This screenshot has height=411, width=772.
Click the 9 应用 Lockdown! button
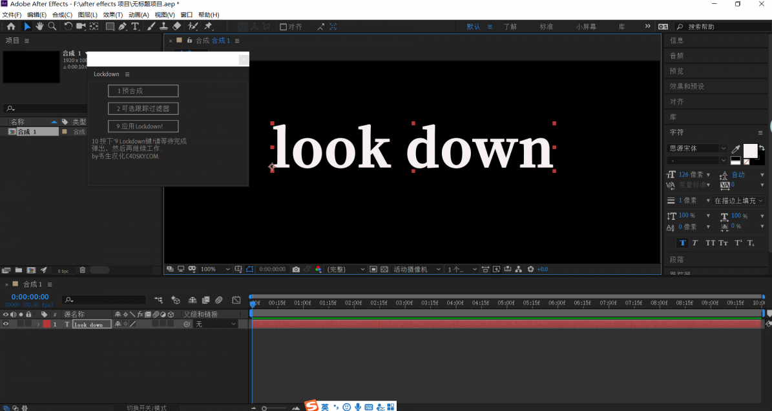pos(143,126)
